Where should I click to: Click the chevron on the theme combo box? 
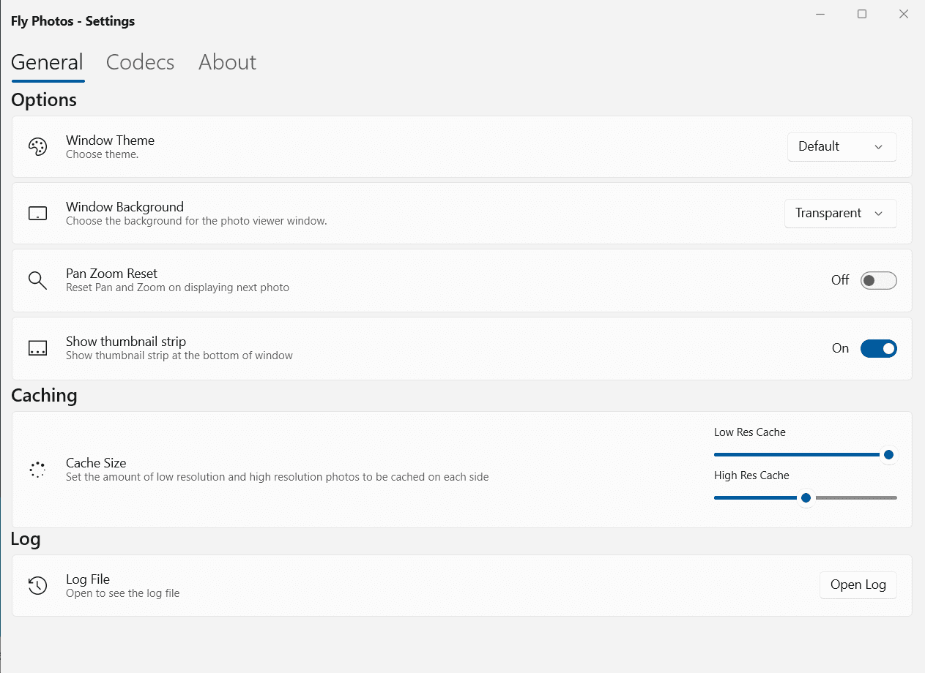(x=879, y=147)
